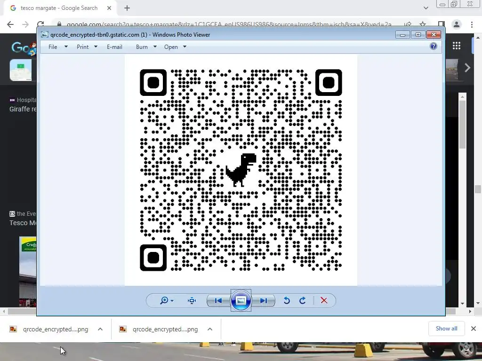Go to the previous image
Image resolution: width=482 pixels, height=361 pixels.
[x=218, y=300]
